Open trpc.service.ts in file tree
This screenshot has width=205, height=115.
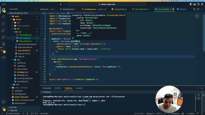click(x=25, y=41)
